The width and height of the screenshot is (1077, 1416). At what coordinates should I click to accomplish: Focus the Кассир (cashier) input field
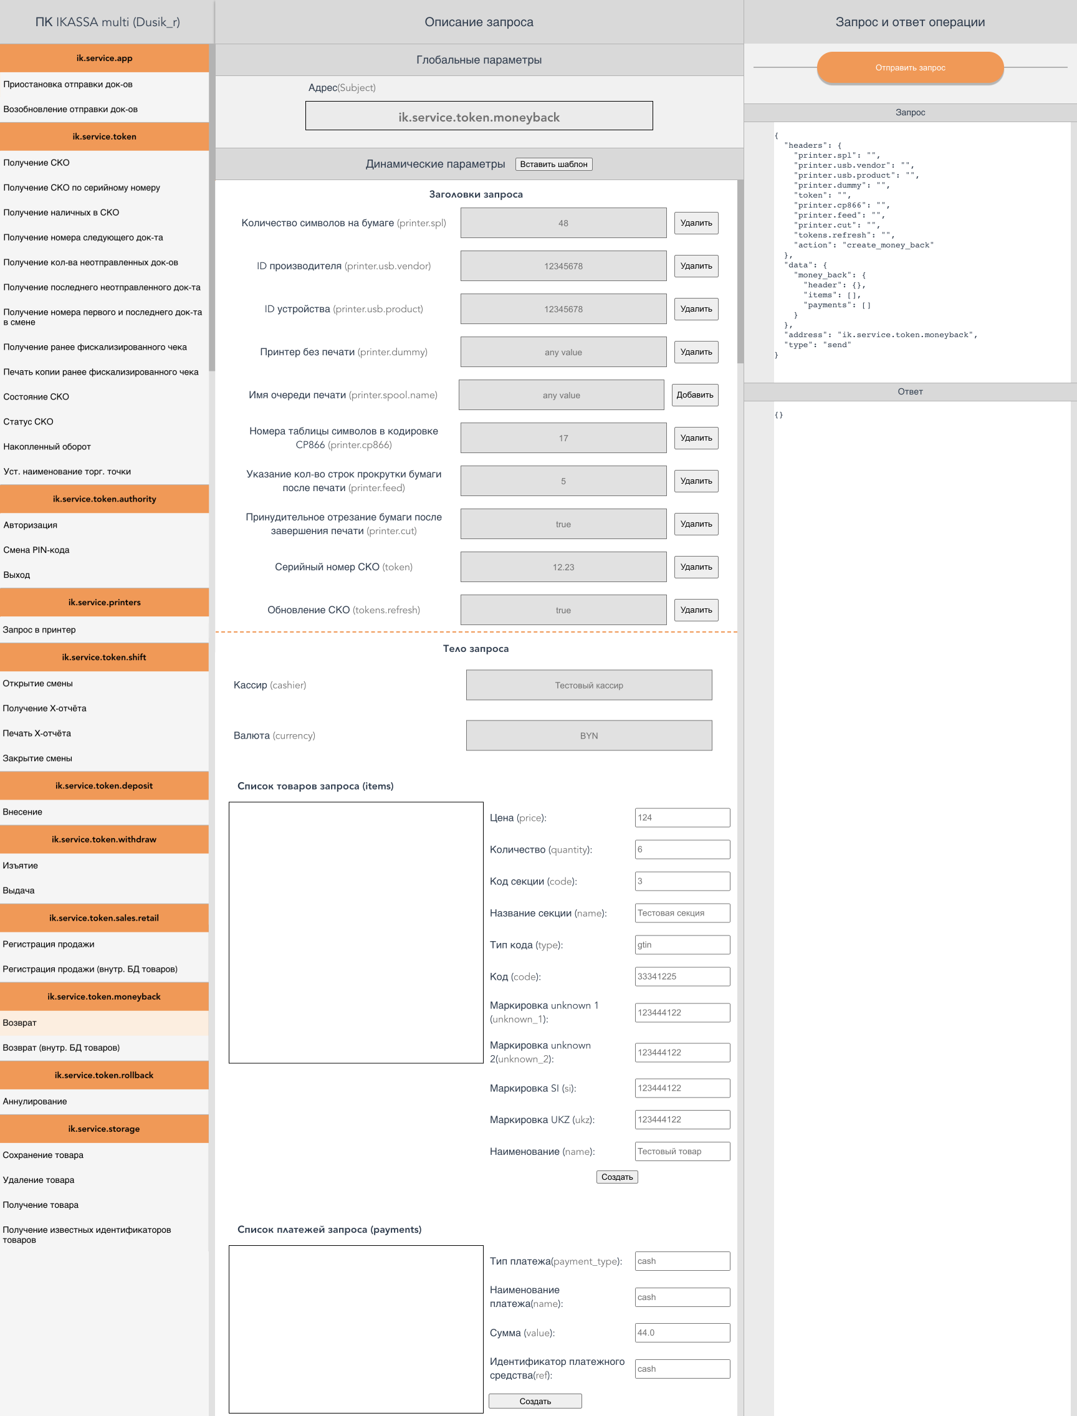[588, 685]
